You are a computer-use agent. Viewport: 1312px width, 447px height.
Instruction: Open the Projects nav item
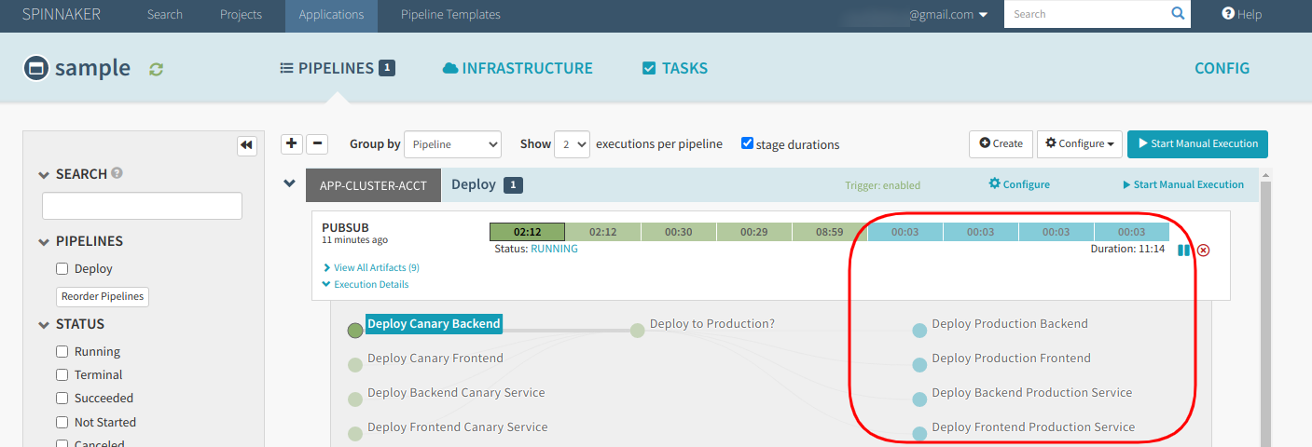[x=241, y=14]
